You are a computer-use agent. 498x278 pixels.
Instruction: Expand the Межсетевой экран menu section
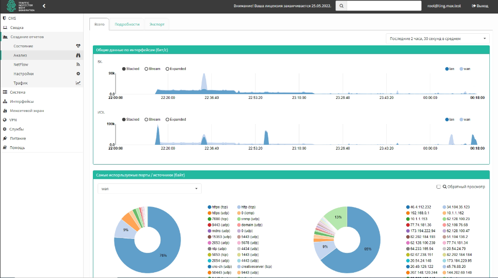tap(27, 111)
